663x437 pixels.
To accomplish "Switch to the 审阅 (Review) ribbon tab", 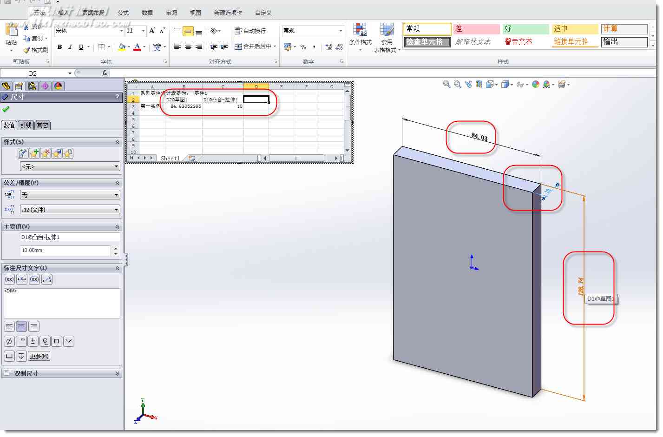I will coord(171,13).
